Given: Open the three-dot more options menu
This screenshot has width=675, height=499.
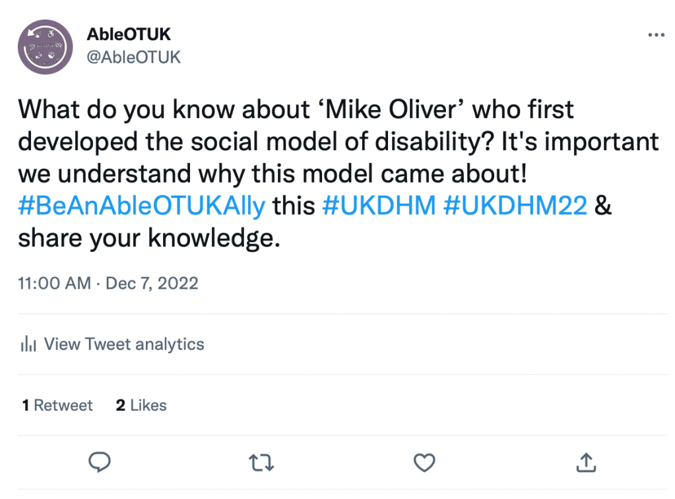Looking at the screenshot, I should [x=656, y=35].
